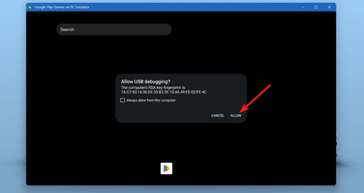Minimize the Google Play Games emulator window
This screenshot has width=364, height=193.
pyautogui.click(x=303, y=7)
